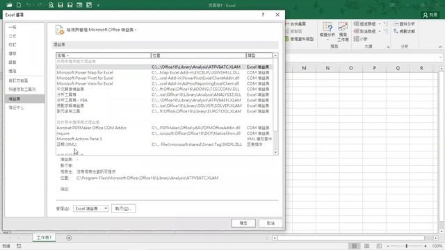The image size is (445, 250).
Task: Click the 100% zoom level text
Action: coord(437,246)
